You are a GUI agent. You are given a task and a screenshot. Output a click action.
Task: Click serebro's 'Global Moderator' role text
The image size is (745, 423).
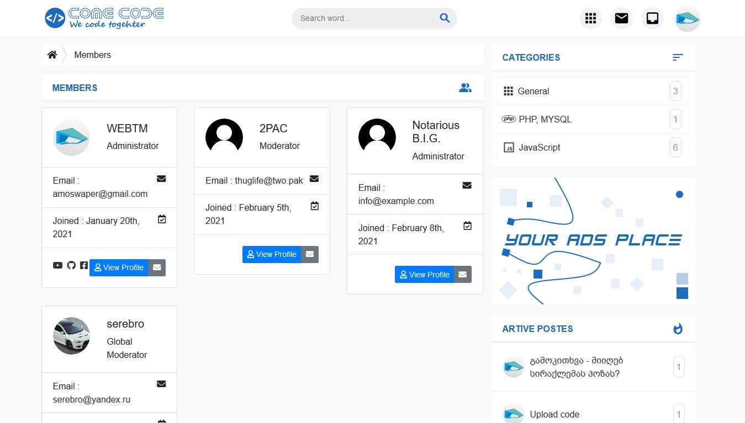[x=126, y=348]
